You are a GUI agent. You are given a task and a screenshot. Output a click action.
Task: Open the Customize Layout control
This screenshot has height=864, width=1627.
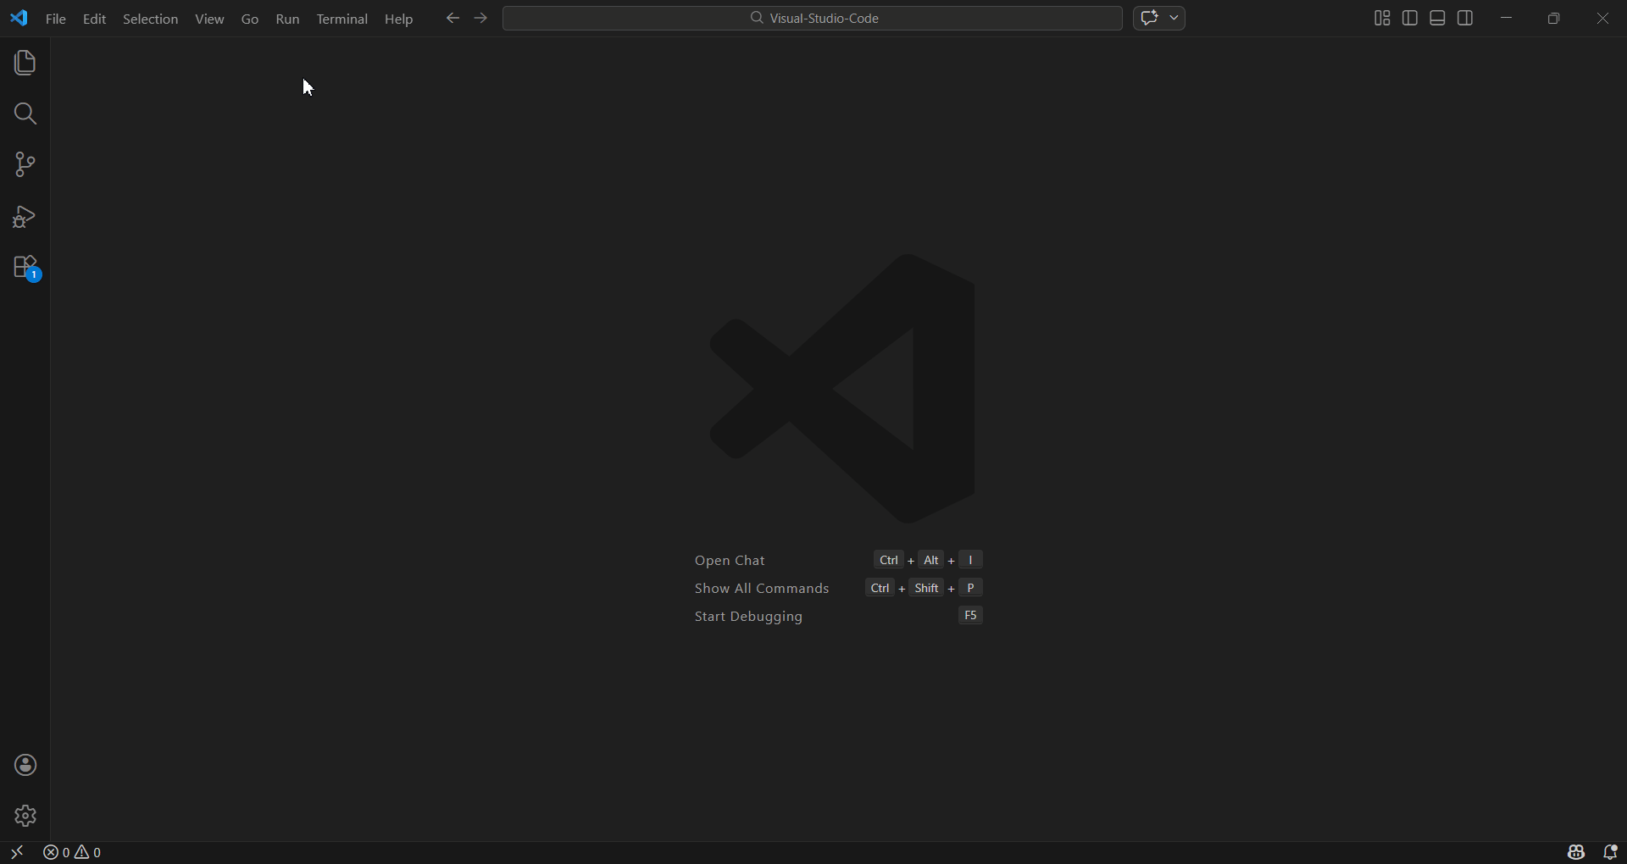coord(1380,17)
